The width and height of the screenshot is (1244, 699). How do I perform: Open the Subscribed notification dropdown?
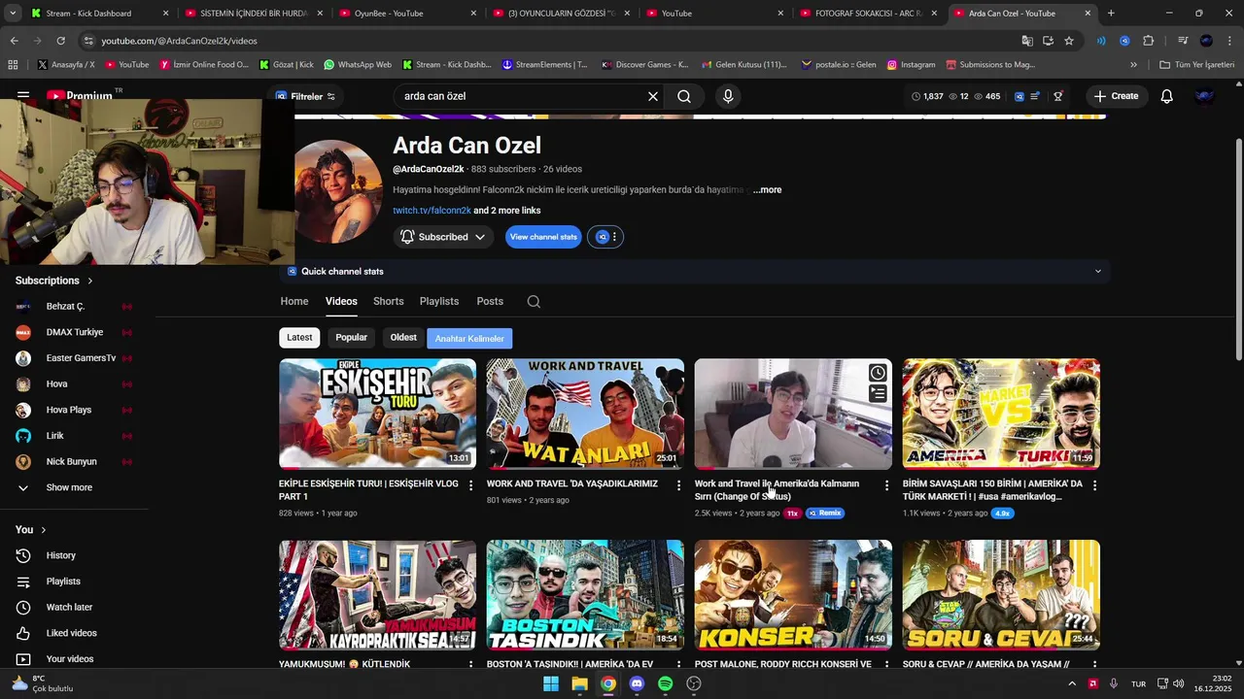click(442, 237)
